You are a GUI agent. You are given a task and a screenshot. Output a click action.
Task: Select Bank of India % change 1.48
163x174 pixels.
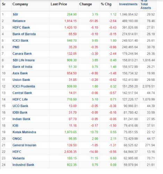113,67
